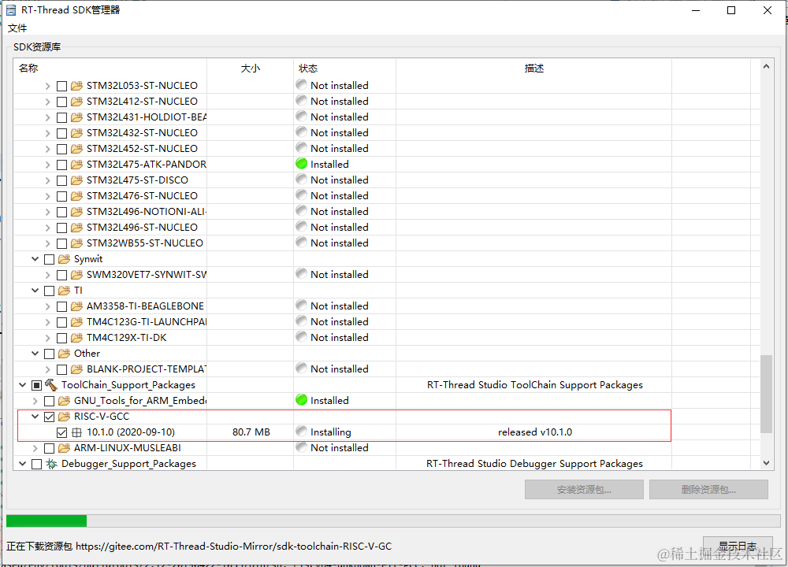Click the green Installed status icon for GNU_Tools_for_ARM

pyautogui.click(x=302, y=400)
